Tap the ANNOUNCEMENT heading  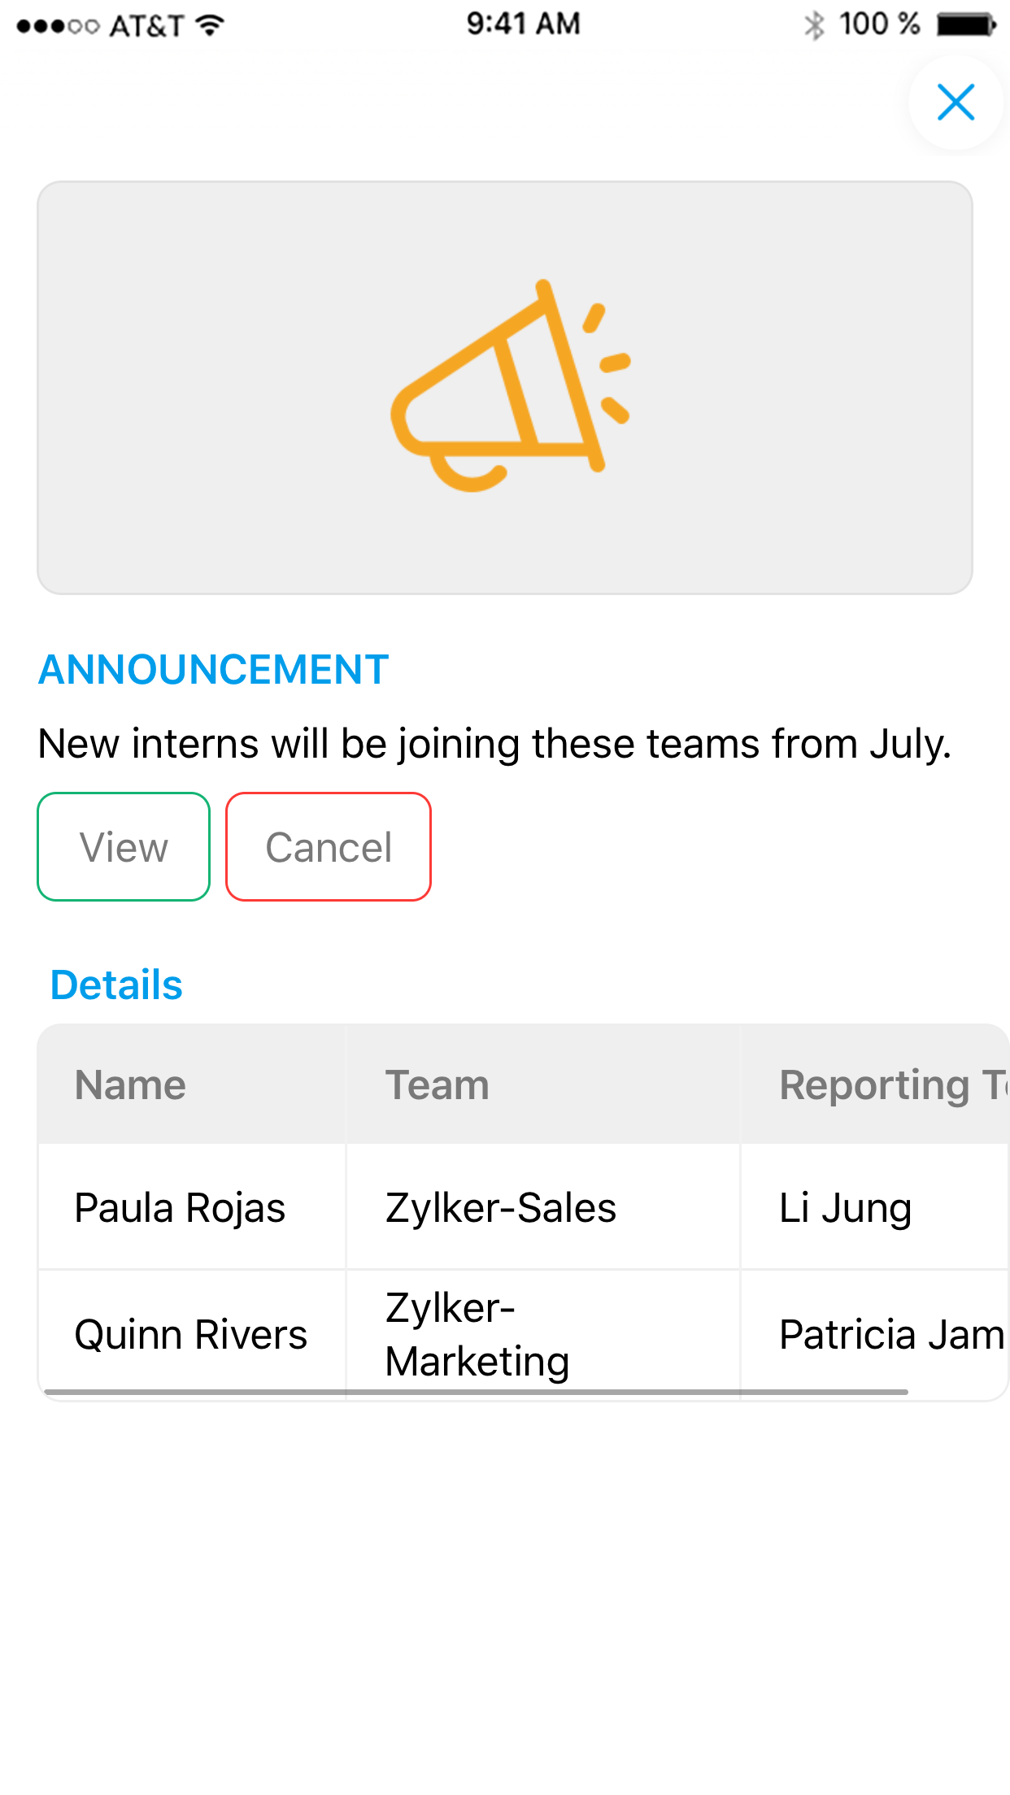tap(213, 670)
